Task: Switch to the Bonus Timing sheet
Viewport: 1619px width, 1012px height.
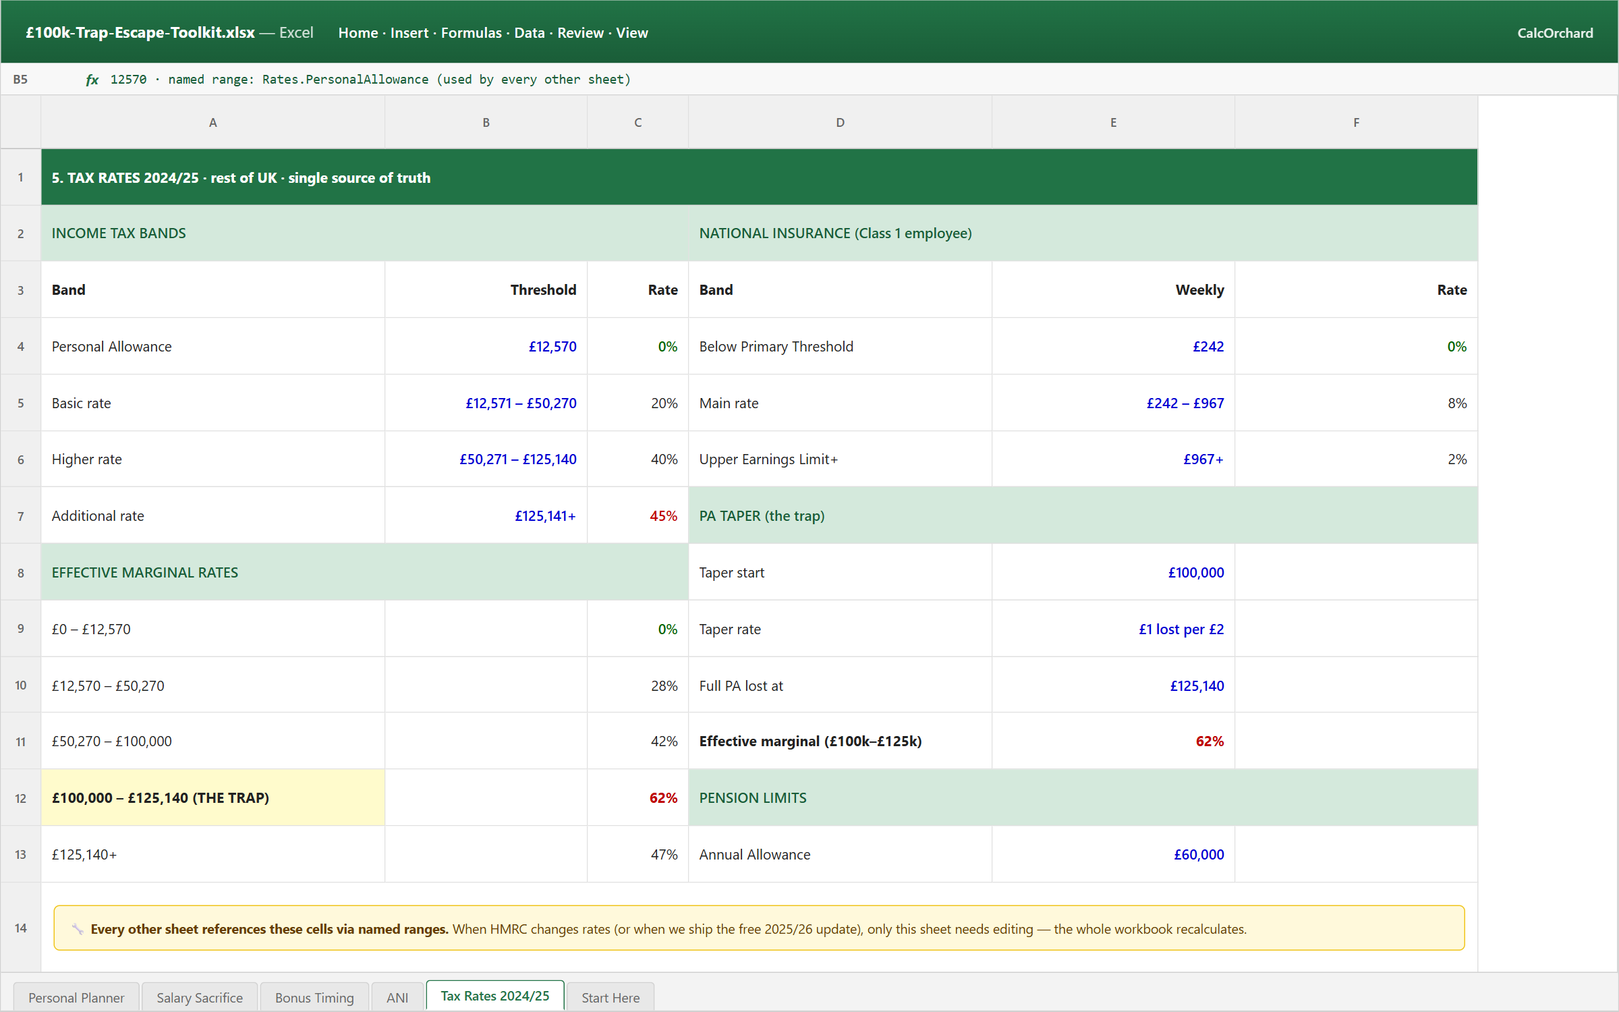Action: [314, 997]
